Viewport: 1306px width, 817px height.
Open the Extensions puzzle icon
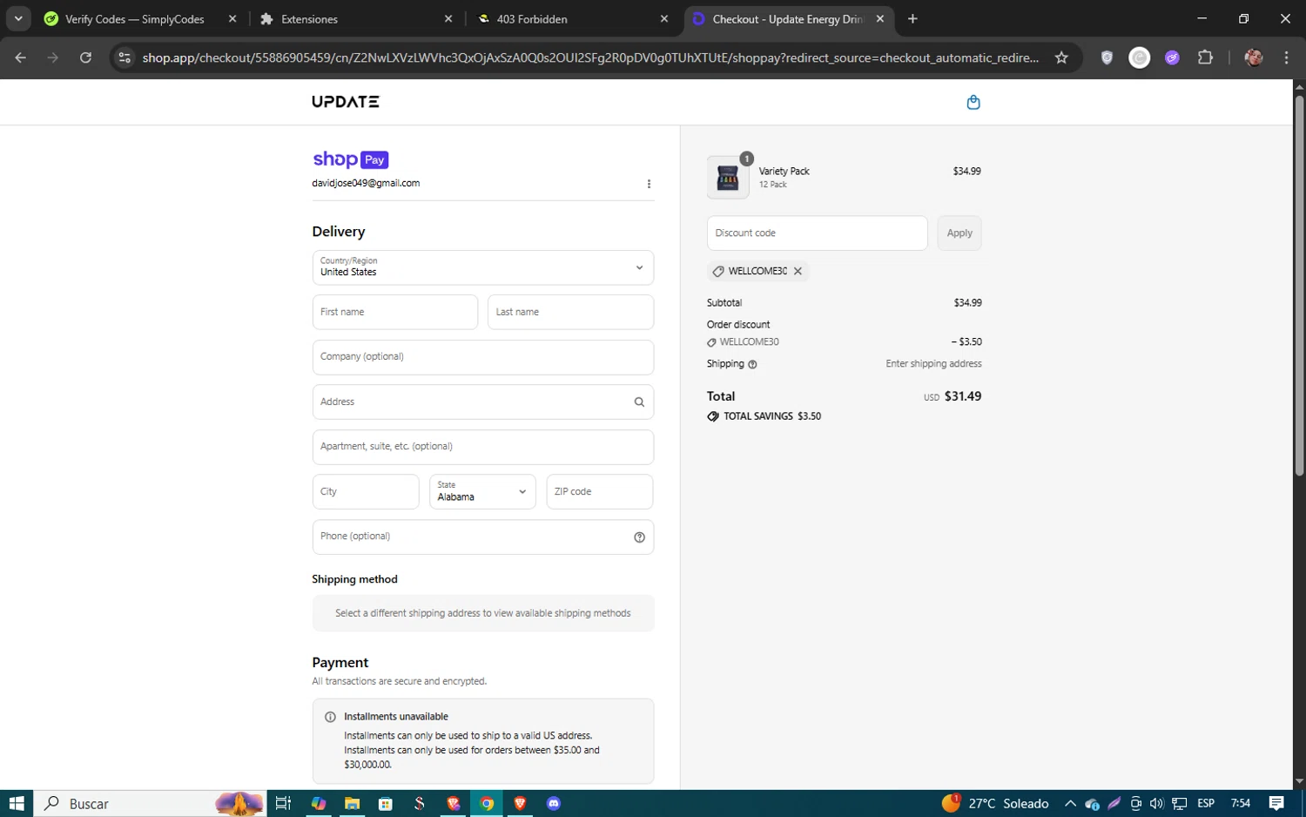coord(1205,57)
